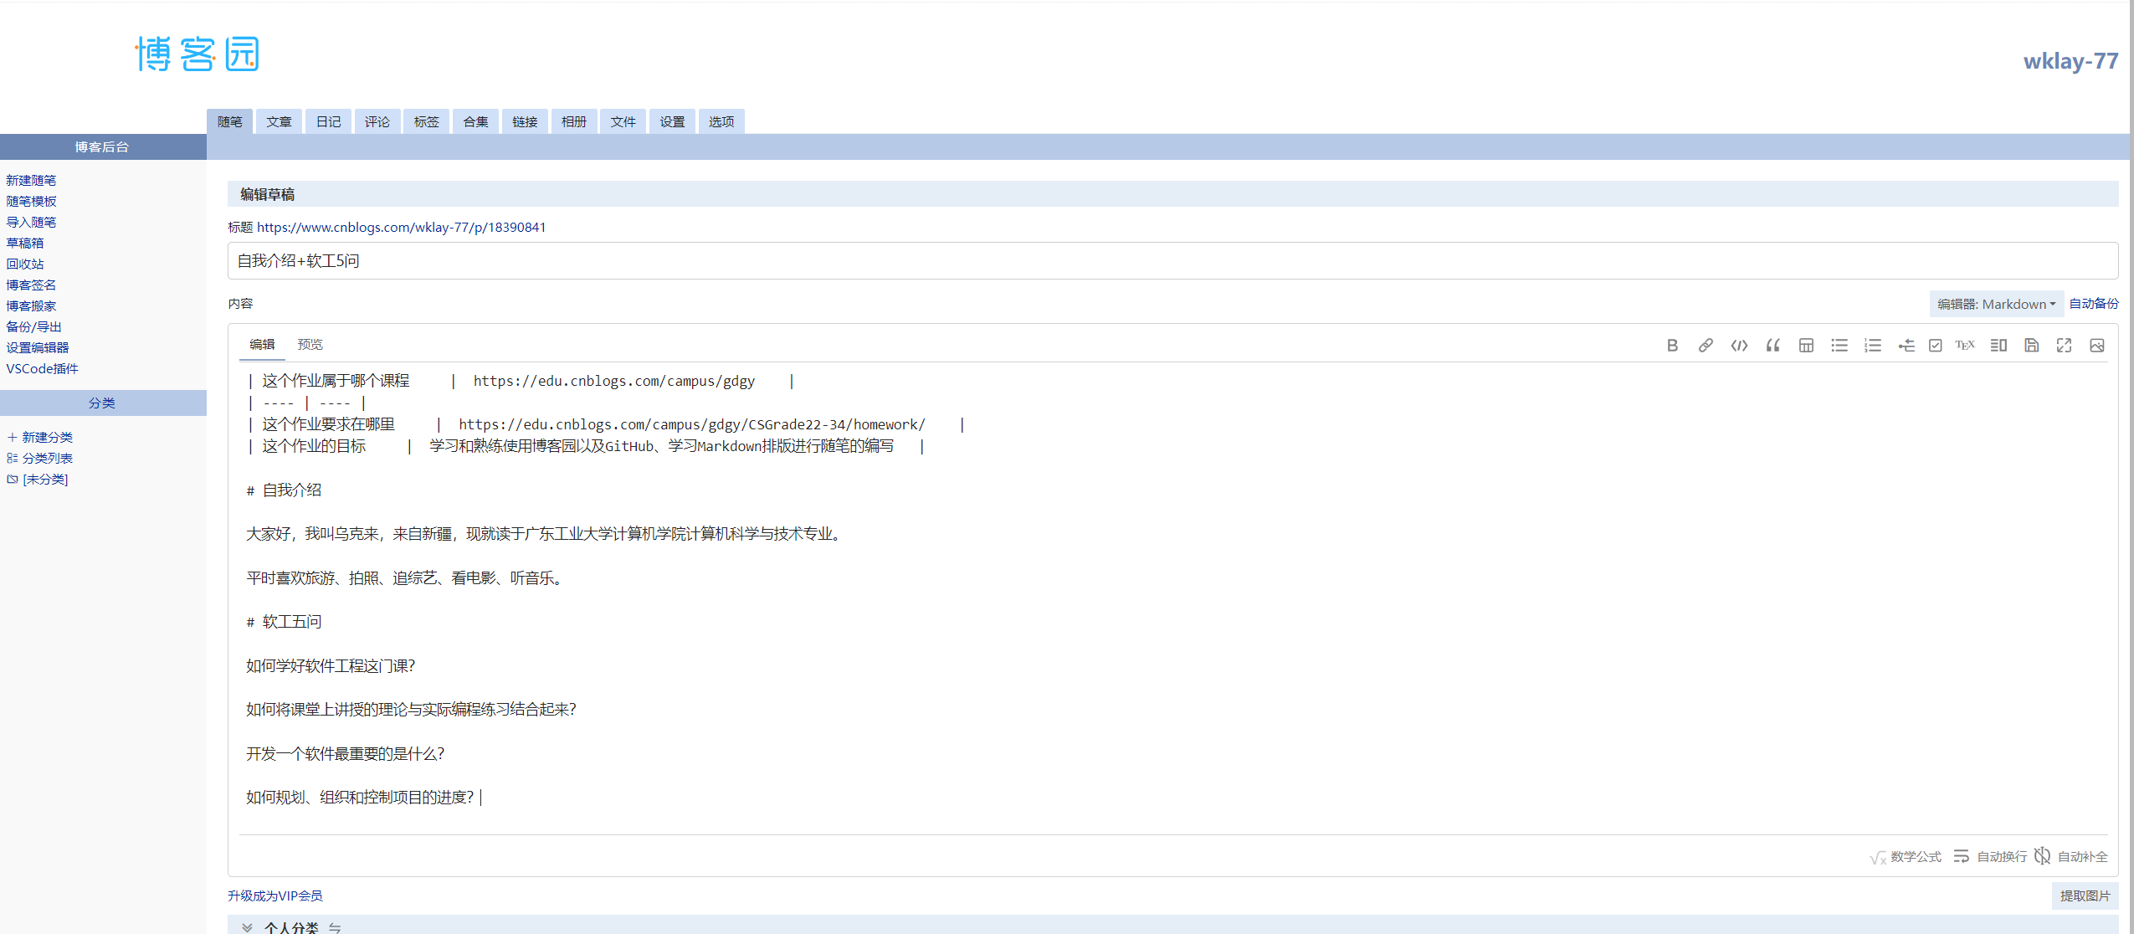Toggle 自动换行 auto word wrap

(1991, 856)
